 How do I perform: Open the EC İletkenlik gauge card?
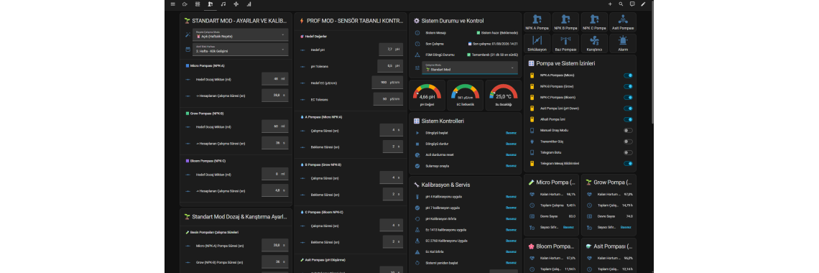click(x=465, y=95)
